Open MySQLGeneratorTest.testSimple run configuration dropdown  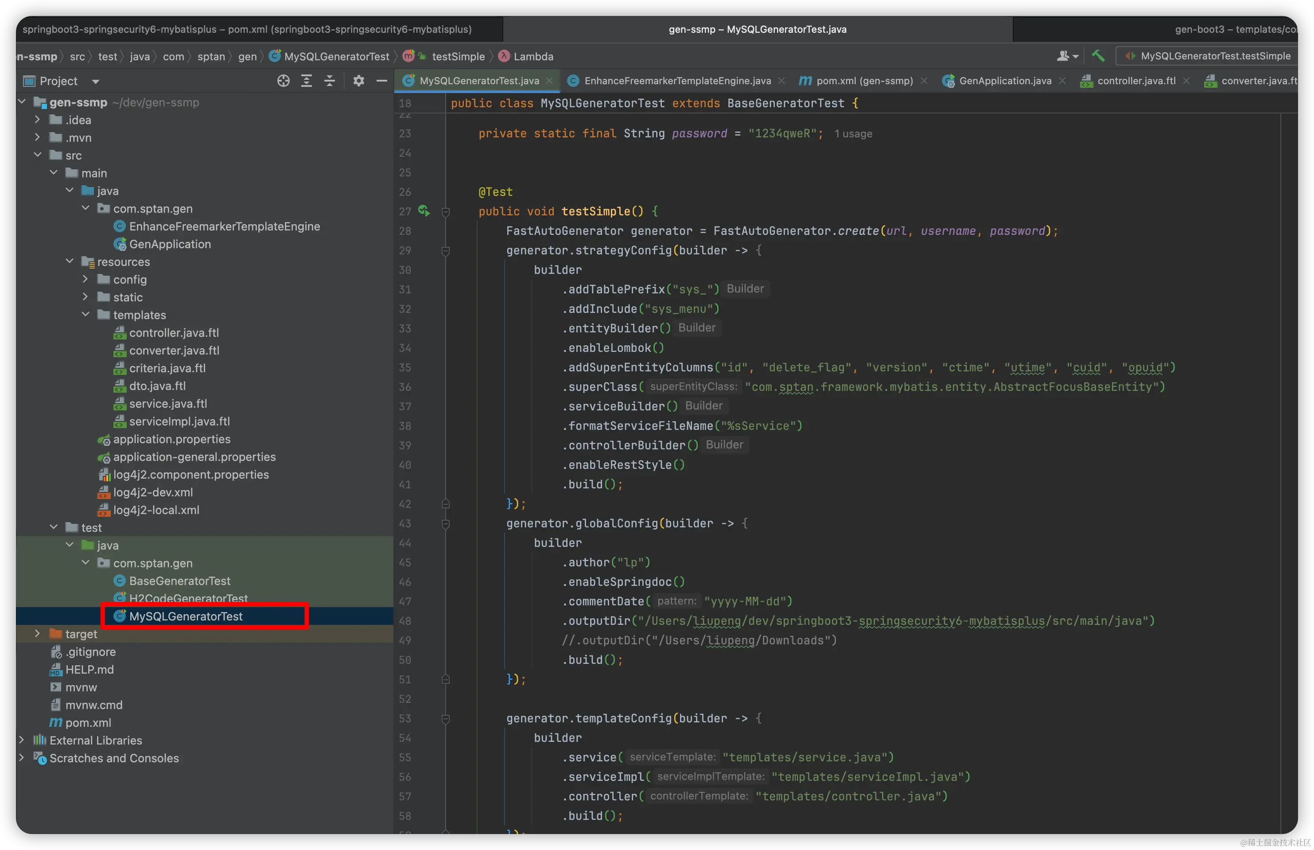click(x=1206, y=56)
